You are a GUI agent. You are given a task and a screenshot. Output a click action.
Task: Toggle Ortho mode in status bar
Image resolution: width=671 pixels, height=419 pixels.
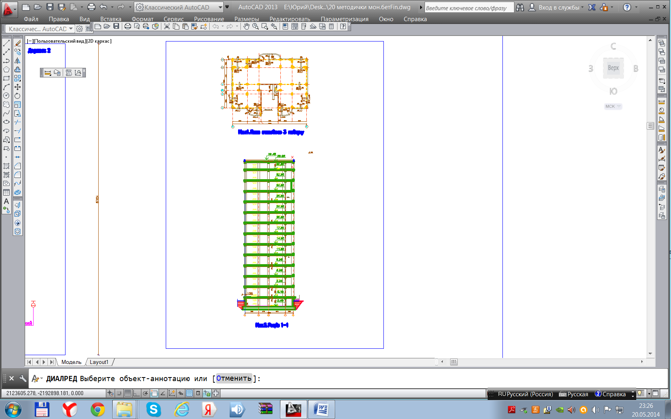(x=136, y=393)
